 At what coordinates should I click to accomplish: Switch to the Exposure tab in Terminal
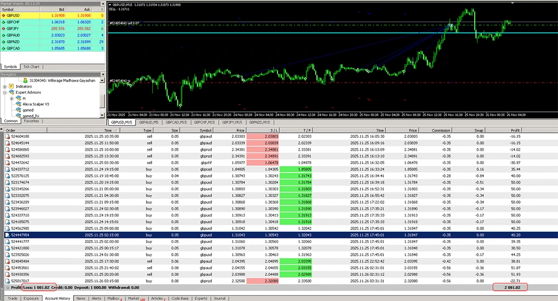coord(31,298)
